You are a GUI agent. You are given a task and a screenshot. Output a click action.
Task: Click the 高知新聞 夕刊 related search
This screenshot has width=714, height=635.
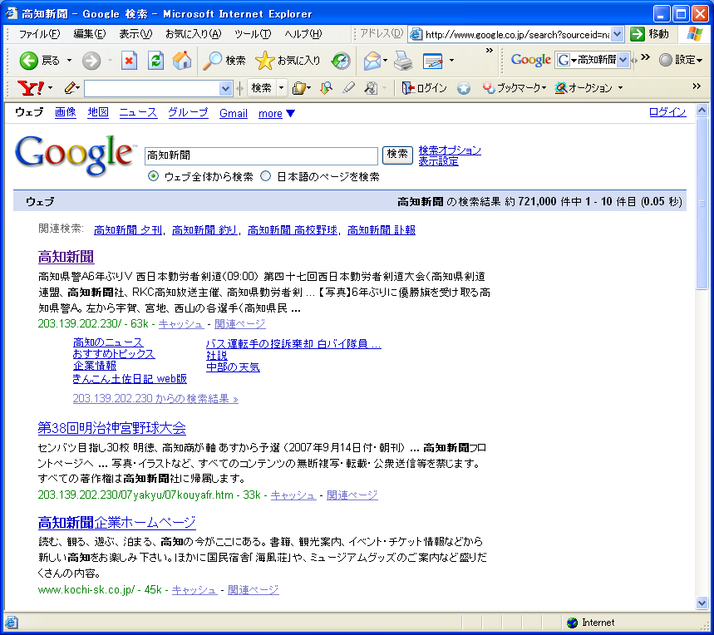[128, 230]
